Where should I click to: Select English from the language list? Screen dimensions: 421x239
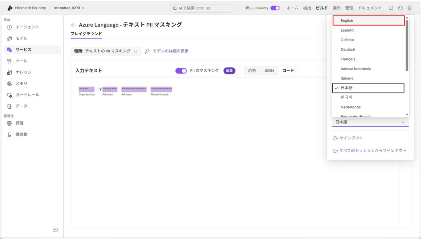tap(369, 21)
